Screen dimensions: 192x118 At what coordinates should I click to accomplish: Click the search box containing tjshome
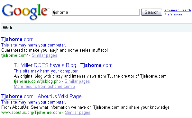96,12
